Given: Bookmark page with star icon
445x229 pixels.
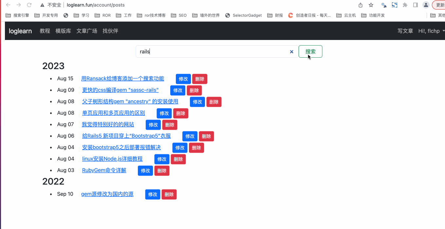Looking at the screenshot, I should (371, 5).
